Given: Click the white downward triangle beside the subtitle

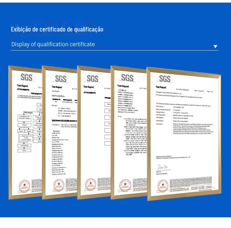Looking at the screenshot, I should (215, 47).
